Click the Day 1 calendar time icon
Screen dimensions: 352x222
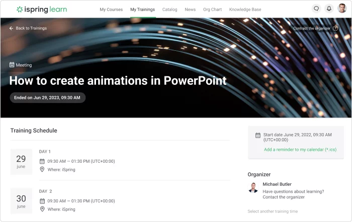click(42, 161)
